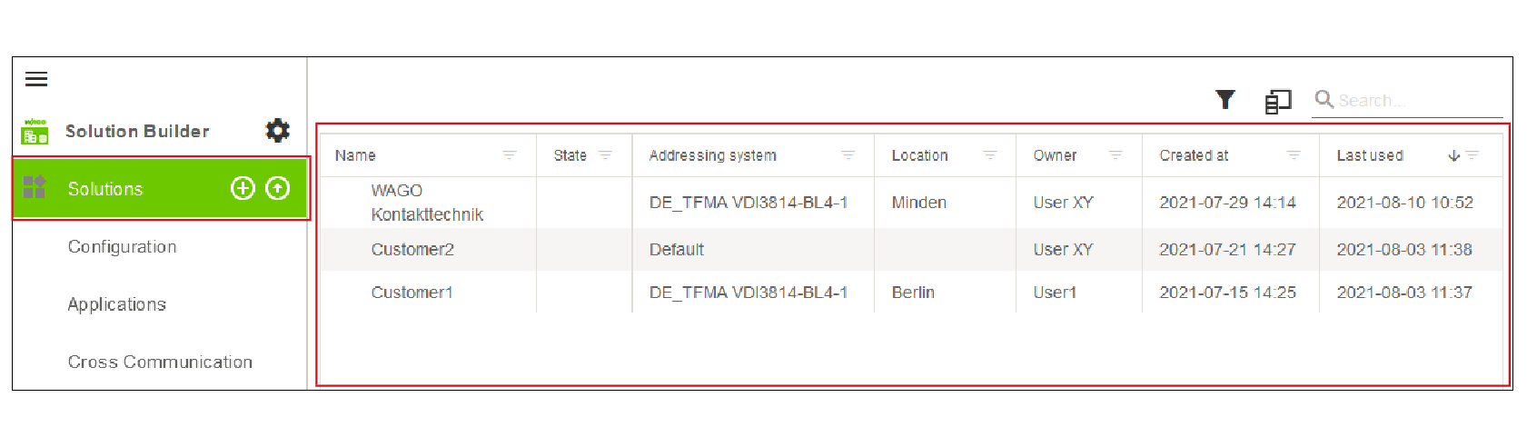Open the Solution Builder settings gear
Image resolution: width=1527 pixels, height=447 pixels.
click(x=277, y=131)
